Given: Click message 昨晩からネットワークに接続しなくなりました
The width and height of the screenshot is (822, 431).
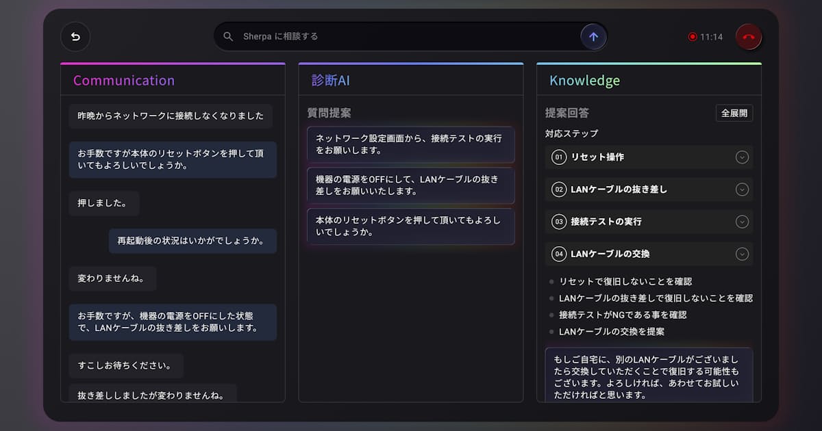Looking at the screenshot, I should pyautogui.click(x=171, y=116).
